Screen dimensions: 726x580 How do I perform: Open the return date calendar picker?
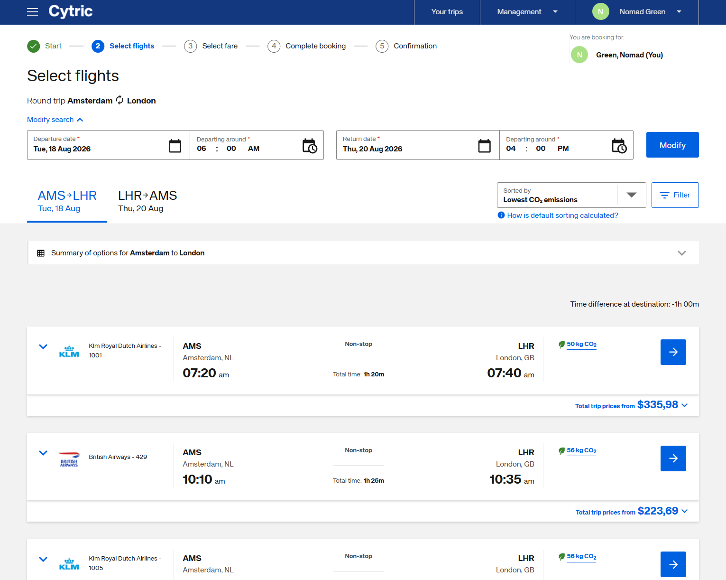click(x=485, y=146)
